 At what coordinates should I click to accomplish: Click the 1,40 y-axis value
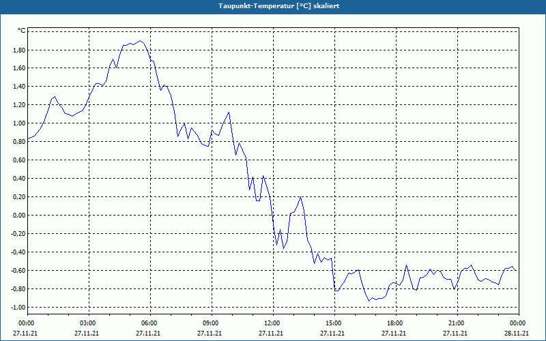tap(19, 87)
